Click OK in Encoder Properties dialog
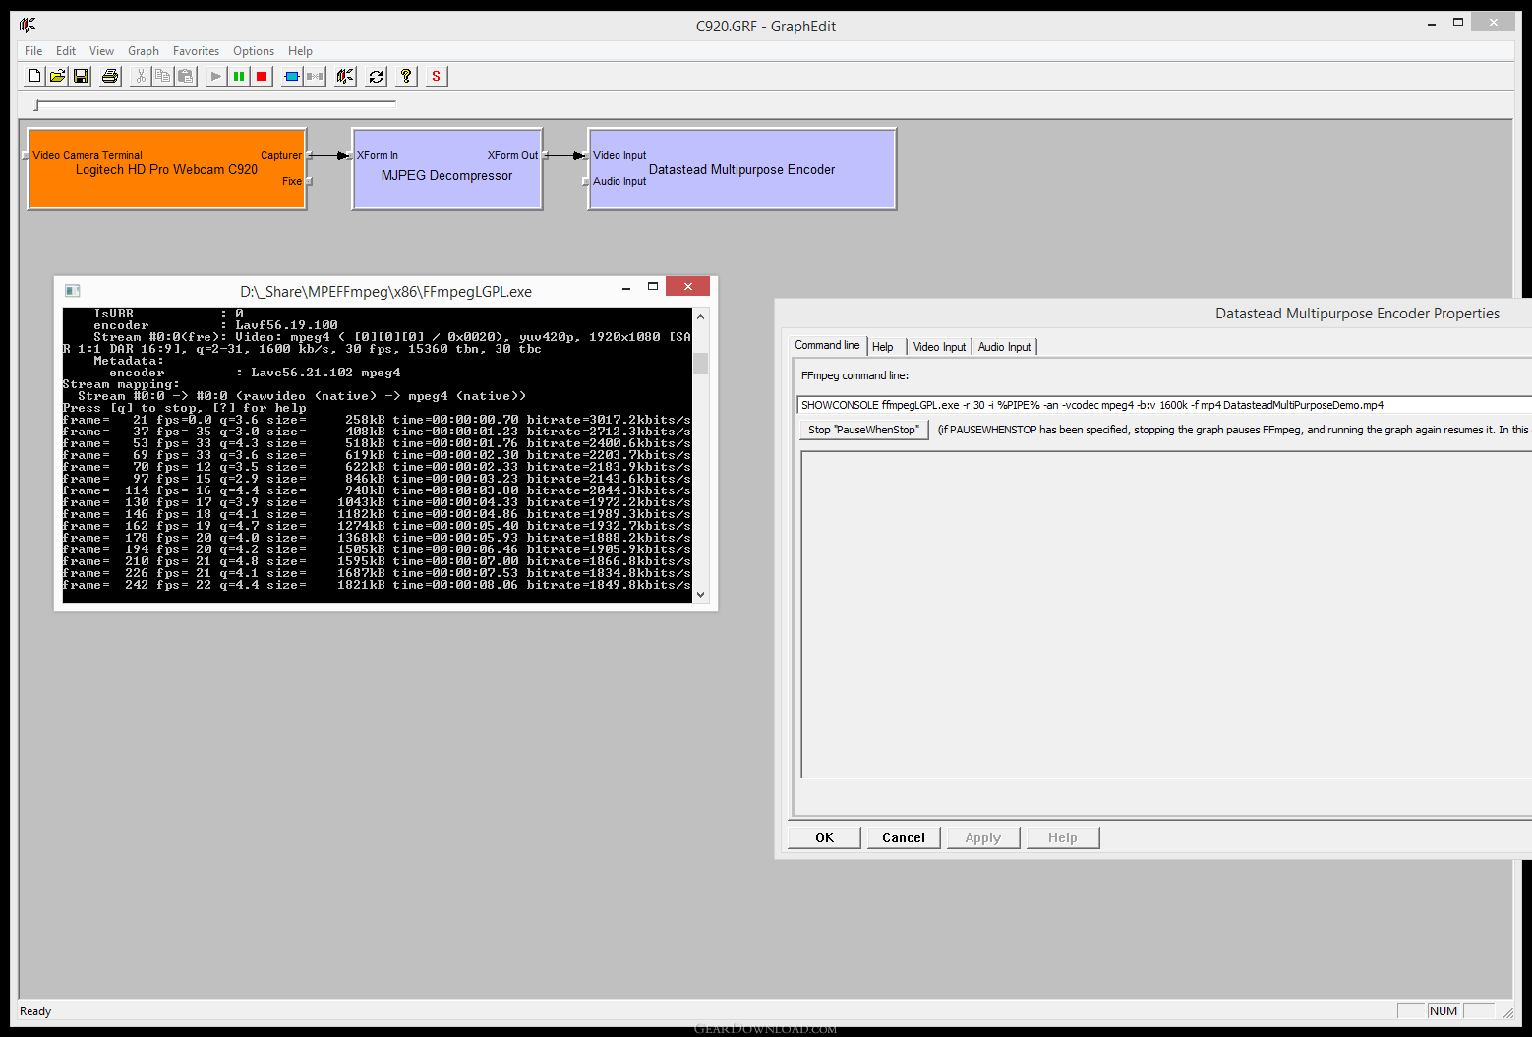 click(x=824, y=837)
